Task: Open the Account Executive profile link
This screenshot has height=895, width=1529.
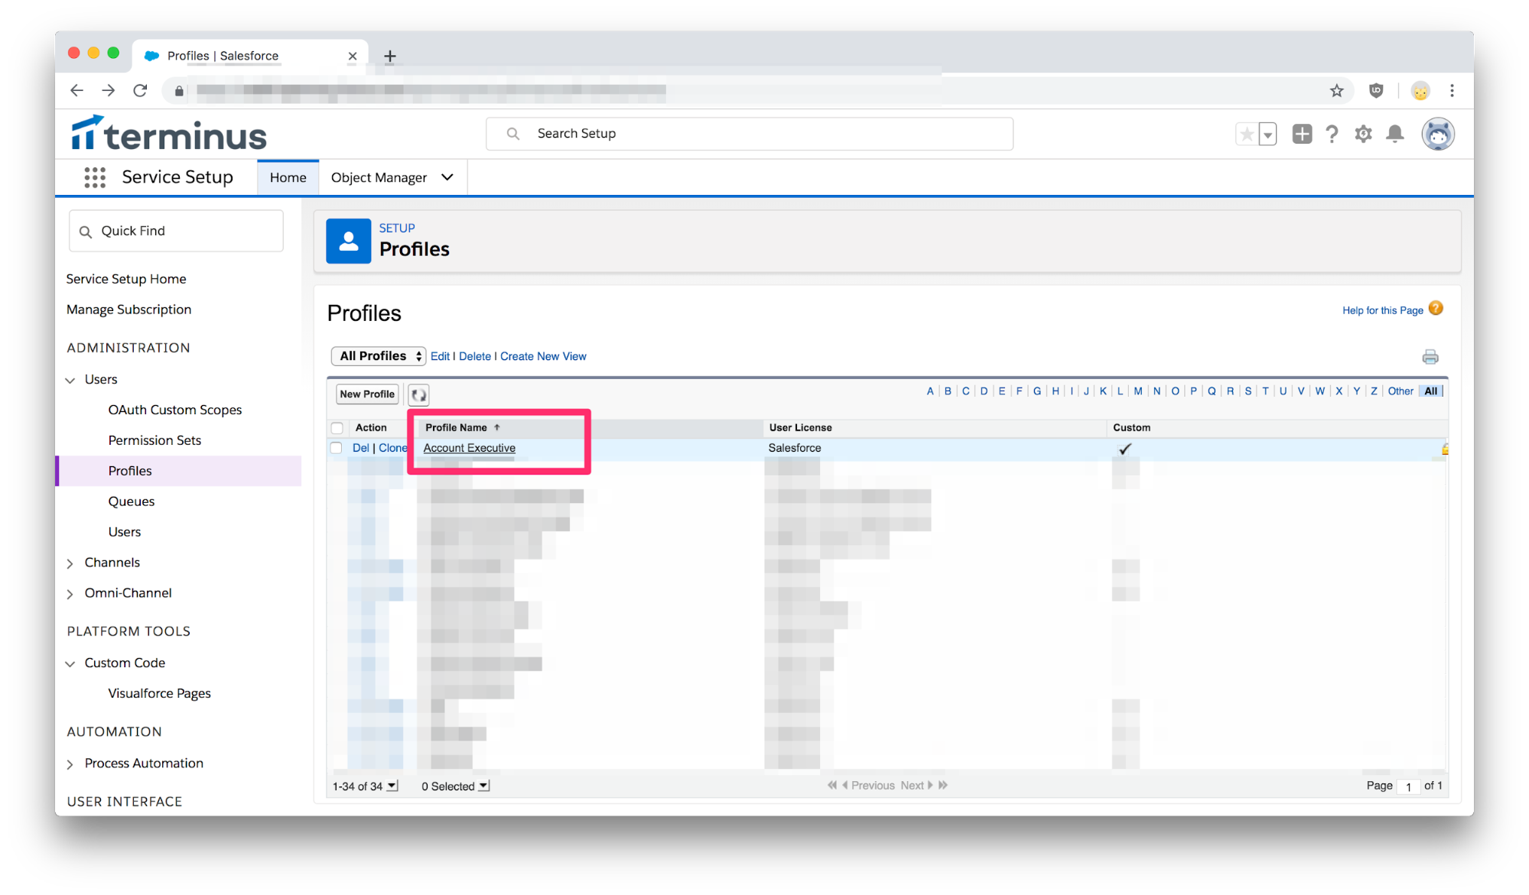Action: tap(470, 448)
